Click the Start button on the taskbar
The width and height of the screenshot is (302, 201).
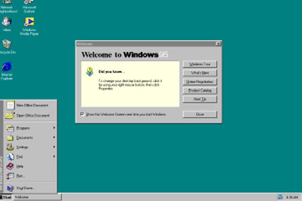(x=6, y=197)
